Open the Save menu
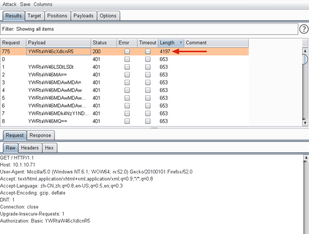 (x=25, y=4)
